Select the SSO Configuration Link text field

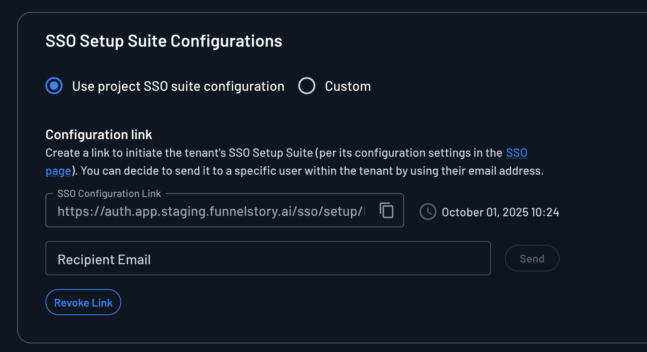(x=214, y=210)
